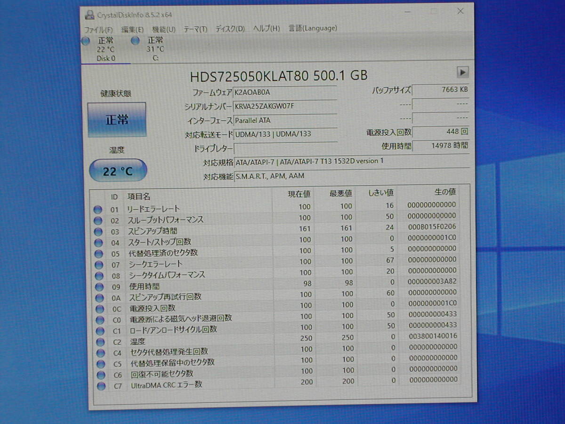Screen dimensions: 565x424
Task: Click the 対応規格 field ATA/ATAPI-7
Action: [x=351, y=162]
